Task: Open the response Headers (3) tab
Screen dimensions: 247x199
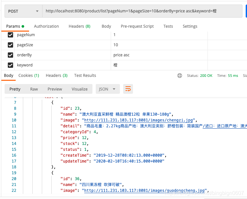Action: (57, 76)
